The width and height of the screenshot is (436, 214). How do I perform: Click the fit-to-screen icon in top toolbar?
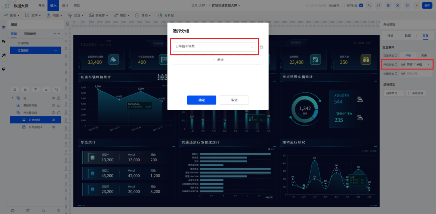click(398, 6)
